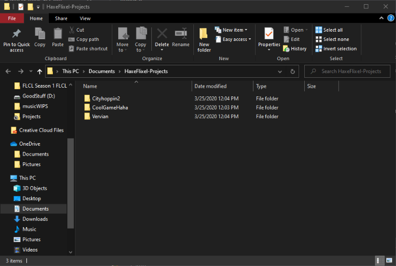The image size is (396, 266).
Task: Open the Copy to menu
Action: pyautogui.click(x=140, y=39)
